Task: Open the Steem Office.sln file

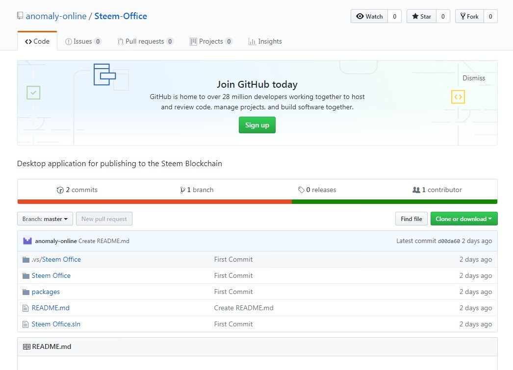Action: (56, 324)
